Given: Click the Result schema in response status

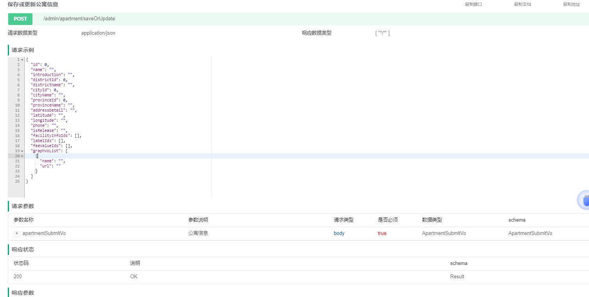Looking at the screenshot, I should click(x=457, y=276).
